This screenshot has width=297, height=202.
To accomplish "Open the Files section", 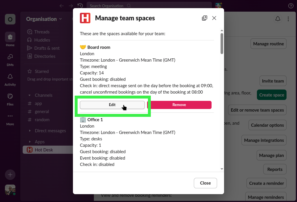I will (x=10, y=98).
